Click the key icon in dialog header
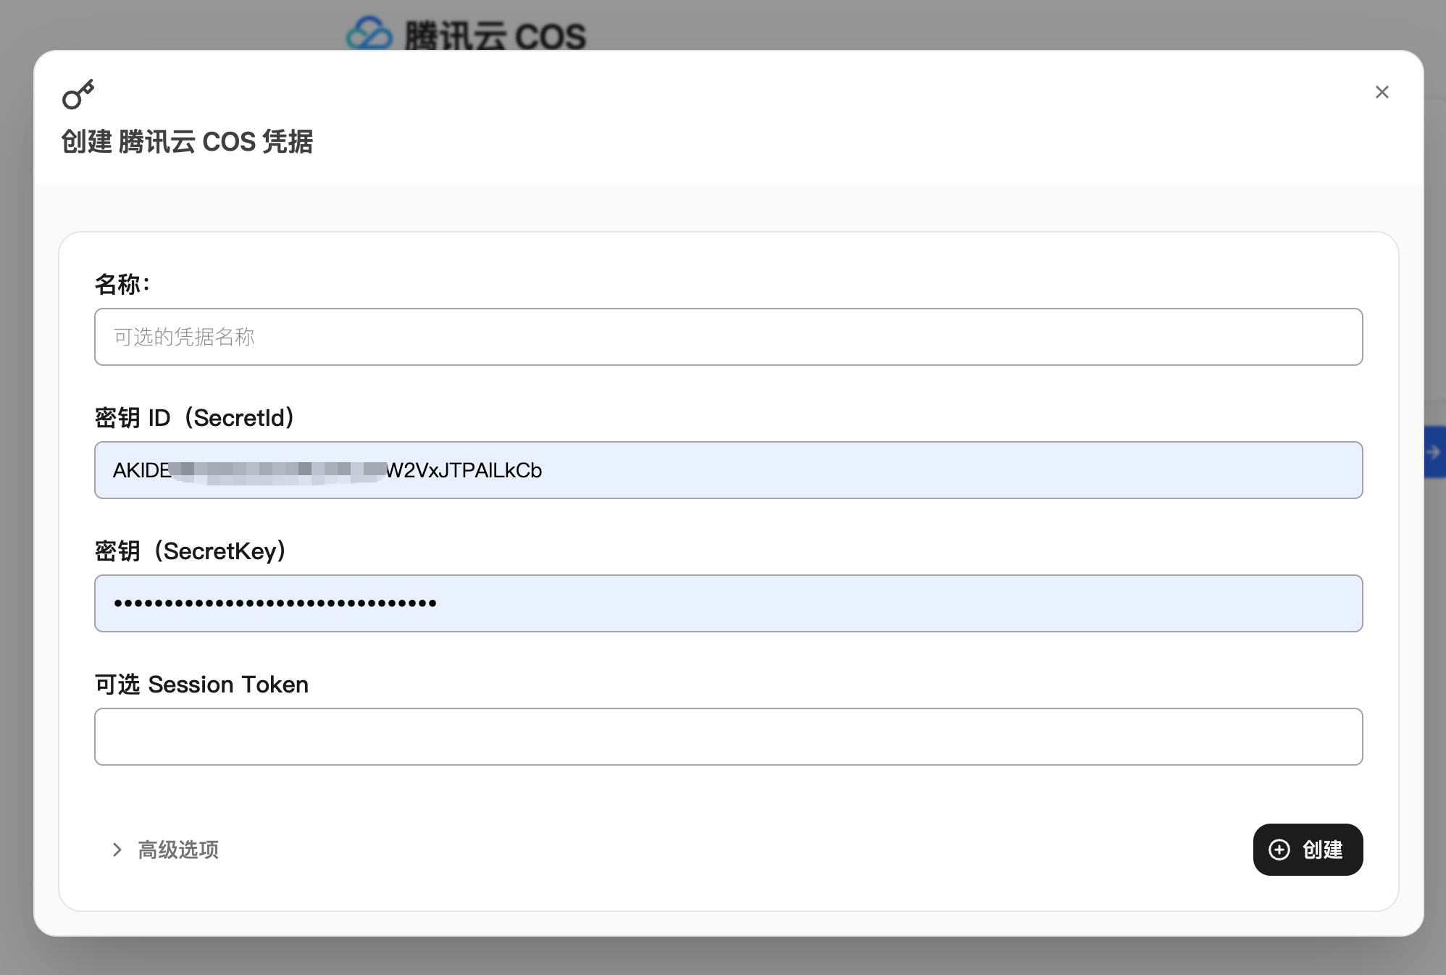This screenshot has height=975, width=1446. (x=78, y=94)
